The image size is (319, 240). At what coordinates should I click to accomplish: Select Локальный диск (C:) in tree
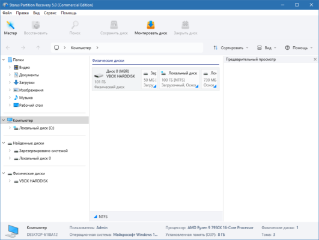tap(37, 128)
